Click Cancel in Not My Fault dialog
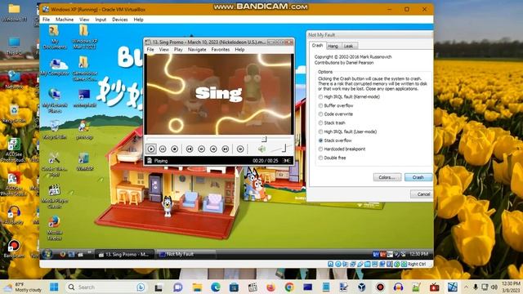 tap(422, 194)
